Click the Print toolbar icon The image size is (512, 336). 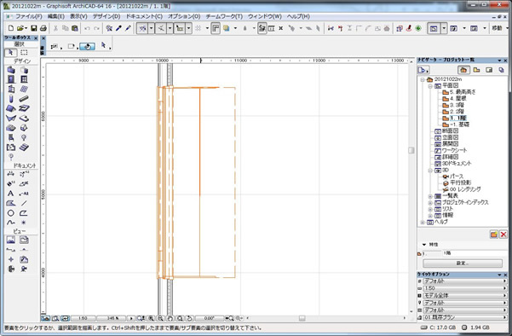coord(43,28)
